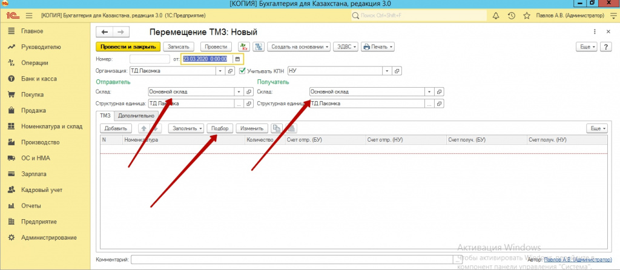This screenshot has height=270, width=620.
Task: Click Изменить button
Action: pyautogui.click(x=252, y=128)
